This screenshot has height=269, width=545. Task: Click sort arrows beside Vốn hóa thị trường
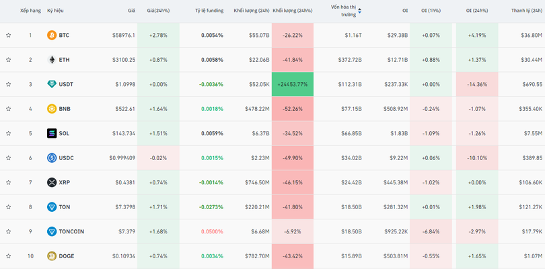click(359, 11)
